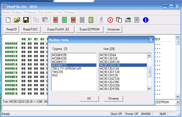Click the Mtrk application icon in title bar
This screenshot has width=182, height=117.
pos(4,6)
